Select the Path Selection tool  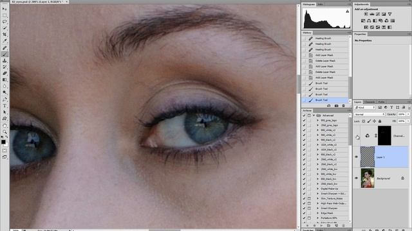tap(5, 112)
